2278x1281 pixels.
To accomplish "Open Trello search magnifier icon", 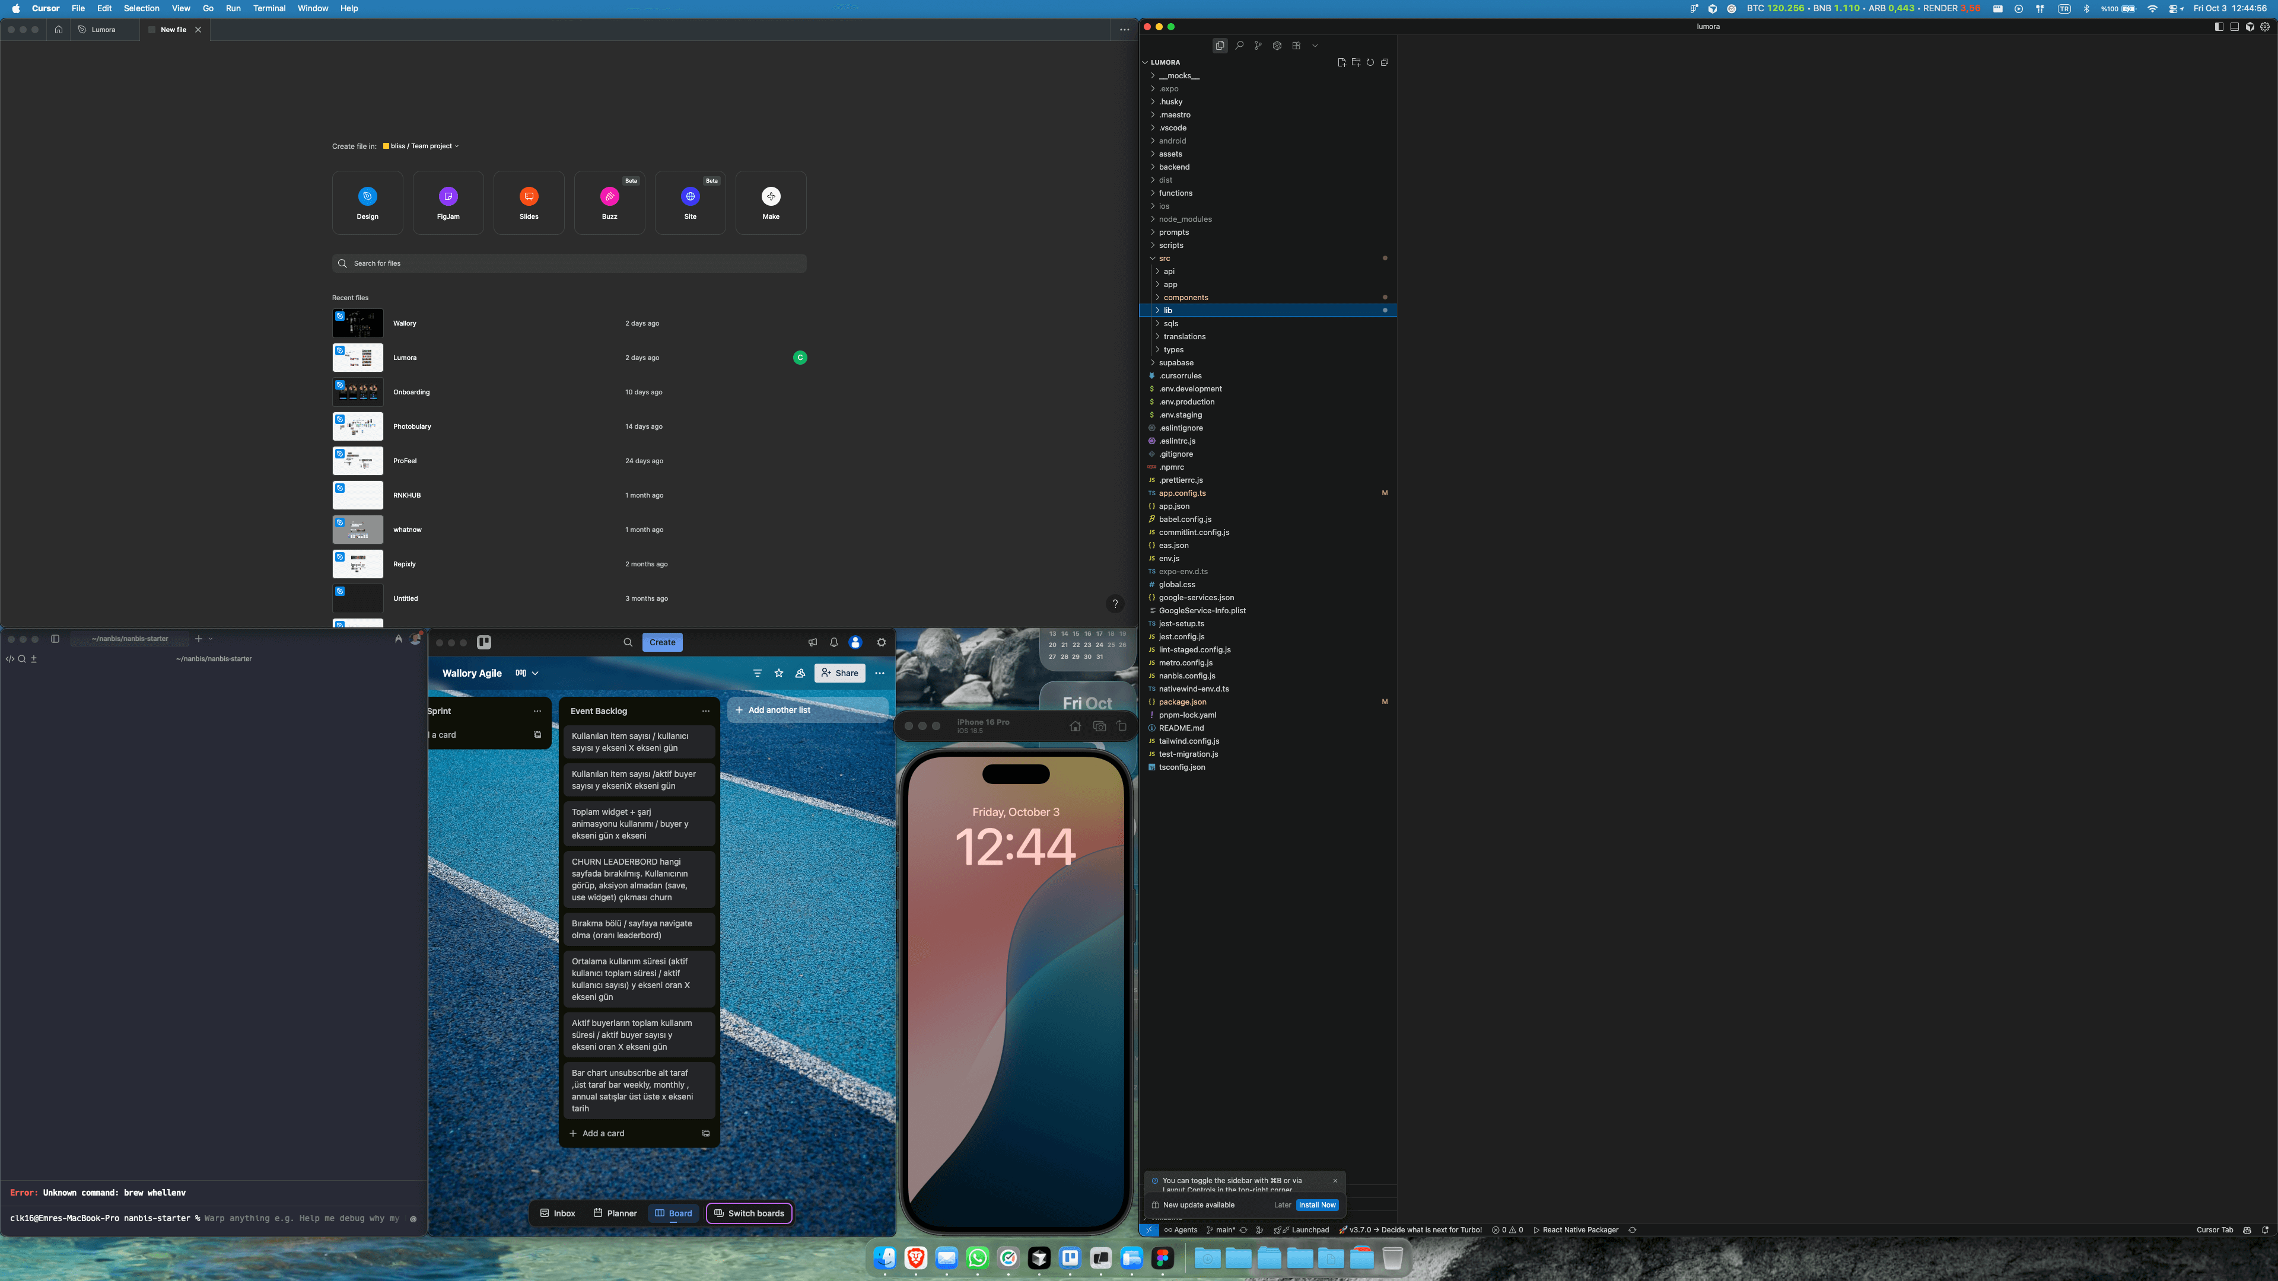I will [628, 643].
